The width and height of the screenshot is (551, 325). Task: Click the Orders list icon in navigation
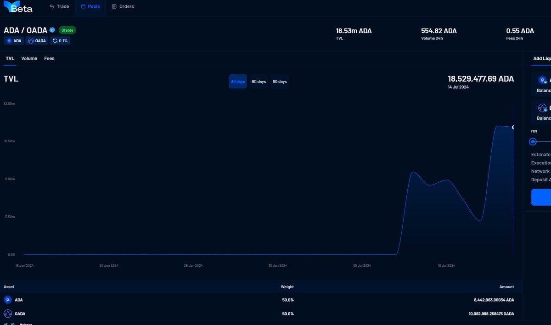pos(114,6)
